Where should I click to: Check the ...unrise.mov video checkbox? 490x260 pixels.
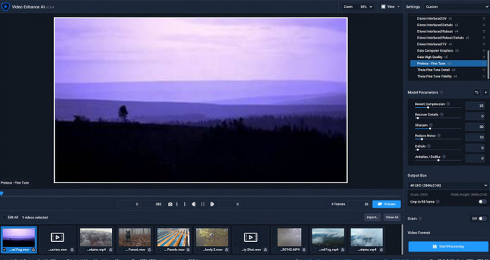pos(43,250)
